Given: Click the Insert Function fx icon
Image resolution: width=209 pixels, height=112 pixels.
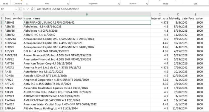Looking at the screenshot, I should click(x=32, y=9).
